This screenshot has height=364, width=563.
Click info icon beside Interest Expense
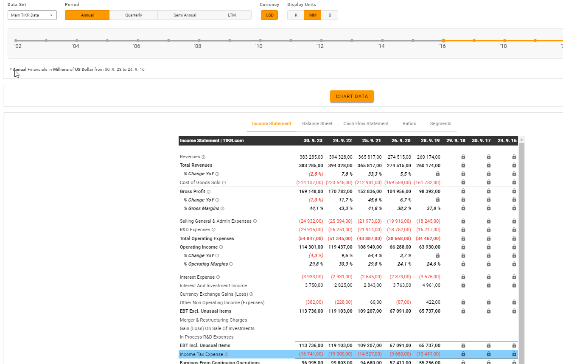tap(218, 277)
